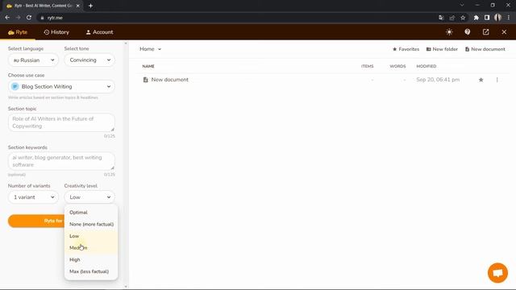Open the help question mark icon
Screen dimensions: 516x290
coord(468,32)
